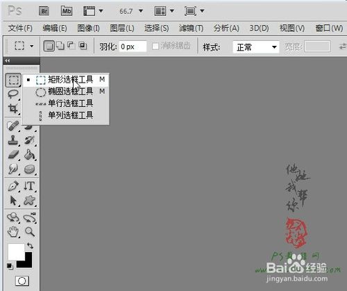Screen dimensions: 347x291
Task: Reset to default black and white colors
Action: coord(10,266)
